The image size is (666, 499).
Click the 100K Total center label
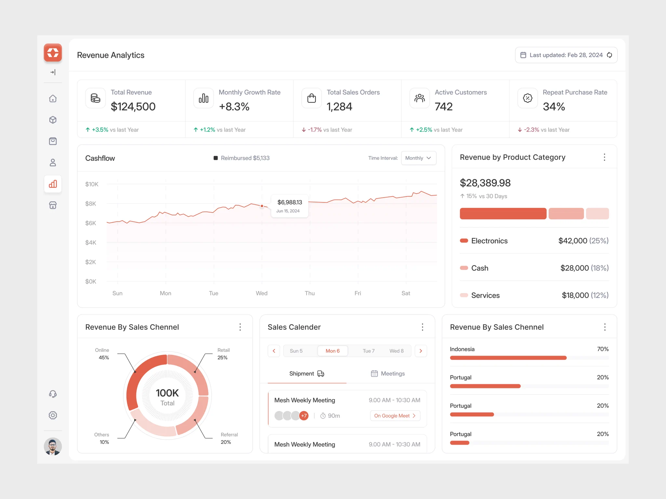click(x=167, y=397)
